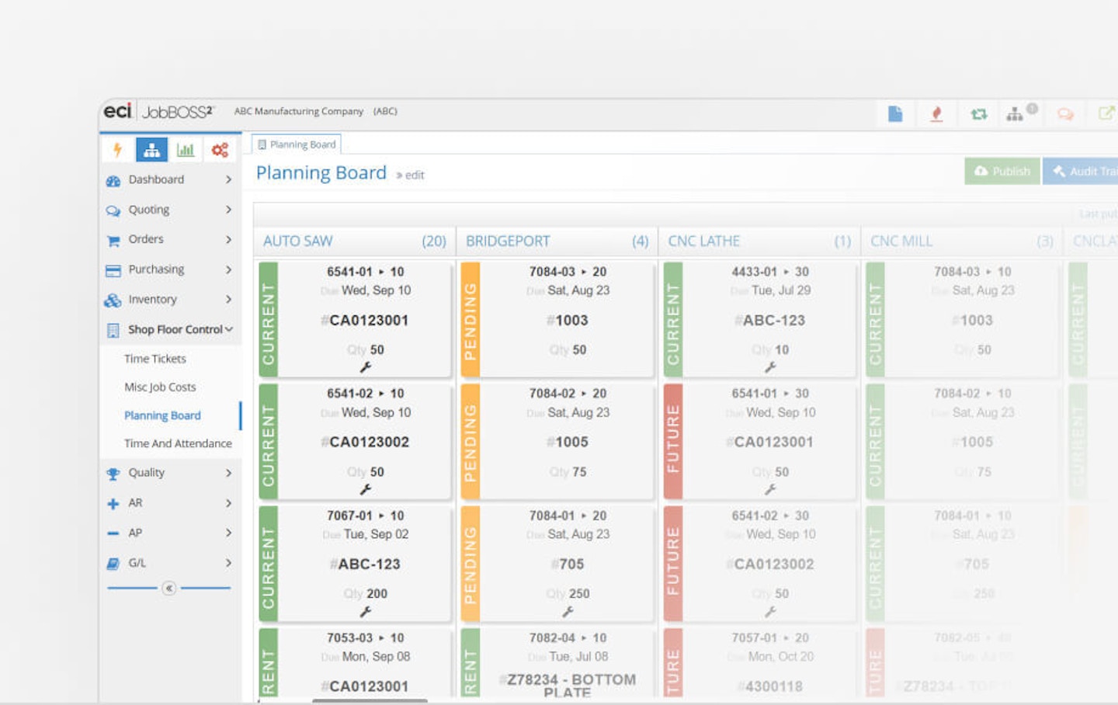Open Time Tickets submenu item

click(x=155, y=359)
